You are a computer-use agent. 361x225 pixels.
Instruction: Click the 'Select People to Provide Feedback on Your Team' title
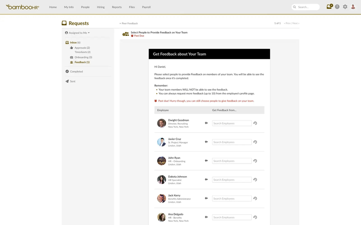point(159,32)
